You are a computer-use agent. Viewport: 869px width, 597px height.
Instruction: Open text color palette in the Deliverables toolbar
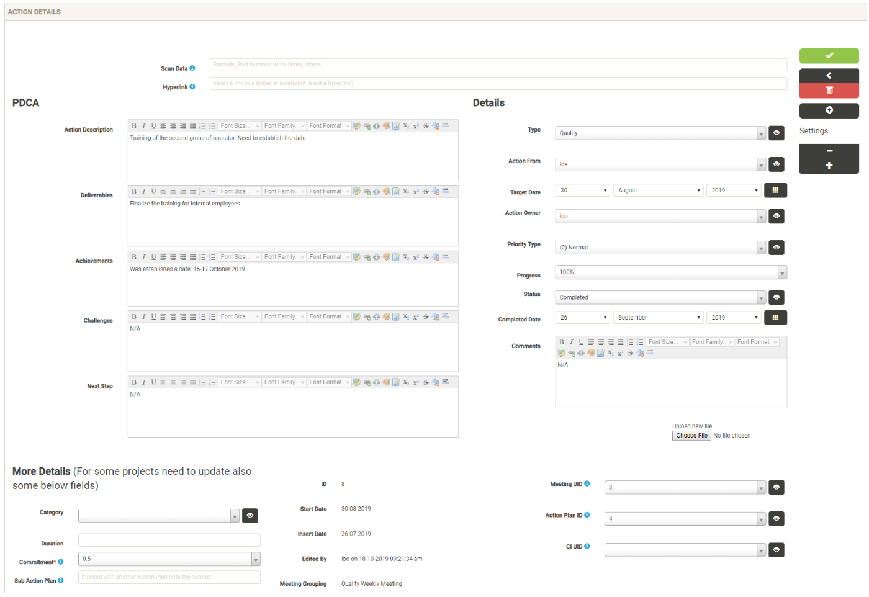(386, 192)
